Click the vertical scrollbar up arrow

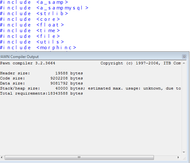(184, 63)
